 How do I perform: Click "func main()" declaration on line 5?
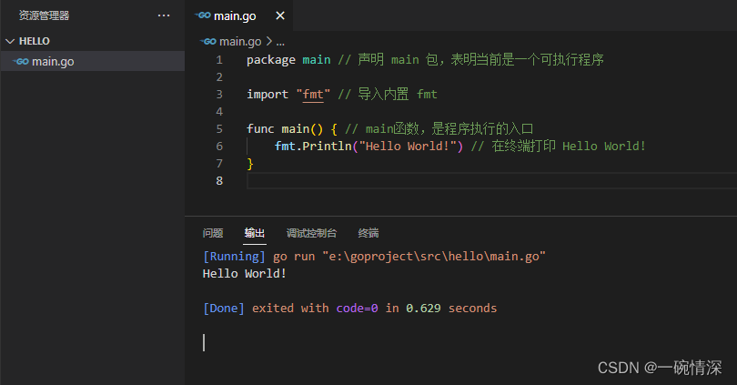285,129
